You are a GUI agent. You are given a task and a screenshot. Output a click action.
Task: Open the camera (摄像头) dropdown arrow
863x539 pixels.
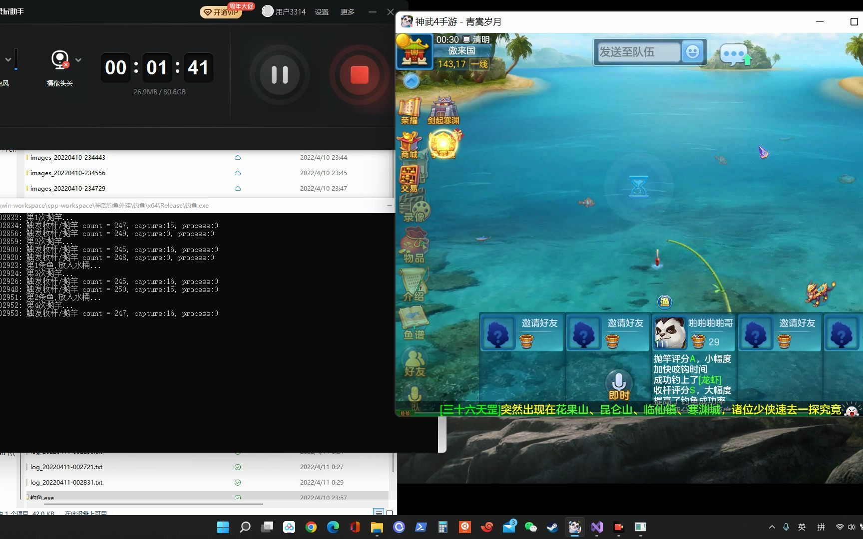(x=78, y=60)
